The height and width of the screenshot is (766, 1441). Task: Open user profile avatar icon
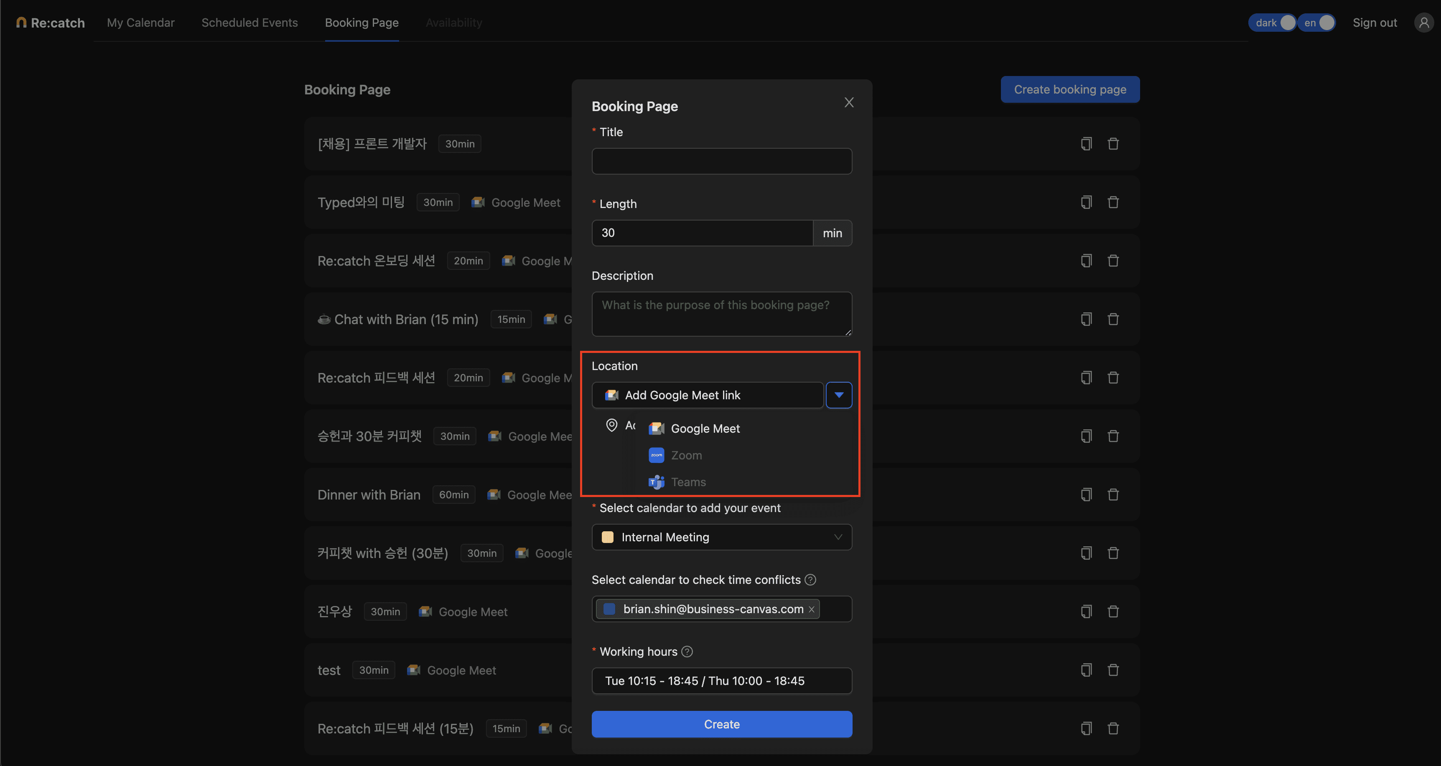point(1424,23)
